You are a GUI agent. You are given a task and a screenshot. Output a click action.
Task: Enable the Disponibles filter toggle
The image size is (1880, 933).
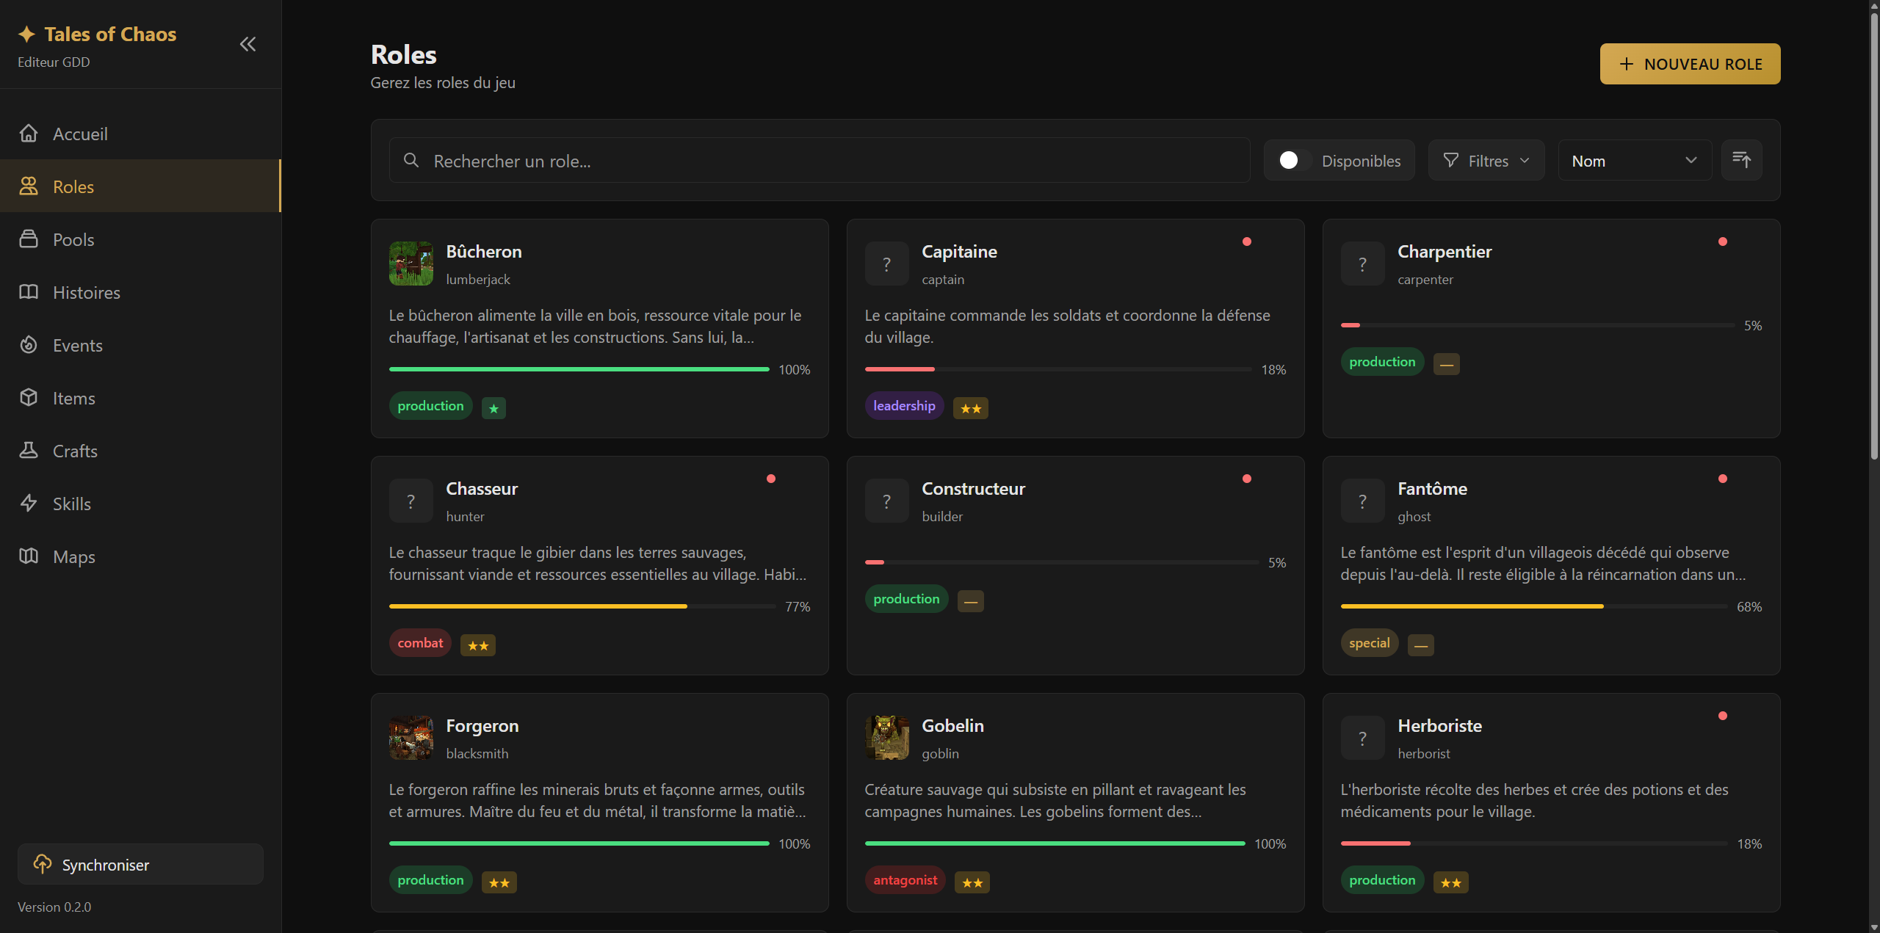pos(1290,160)
